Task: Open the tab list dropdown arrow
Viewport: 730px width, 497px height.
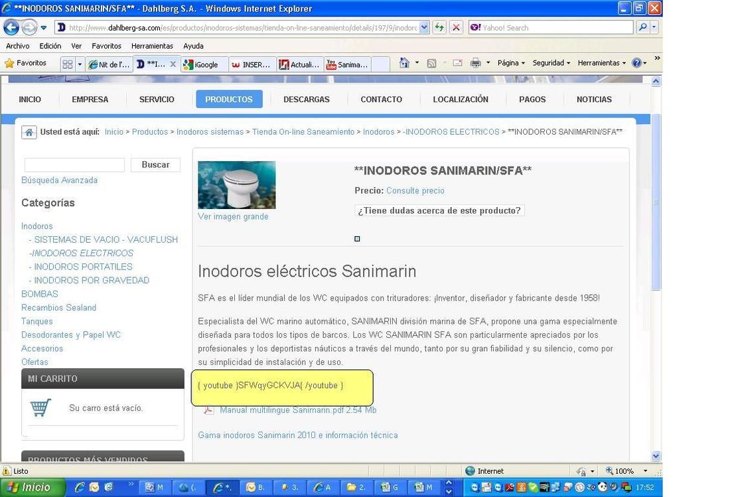Action: pos(80,64)
